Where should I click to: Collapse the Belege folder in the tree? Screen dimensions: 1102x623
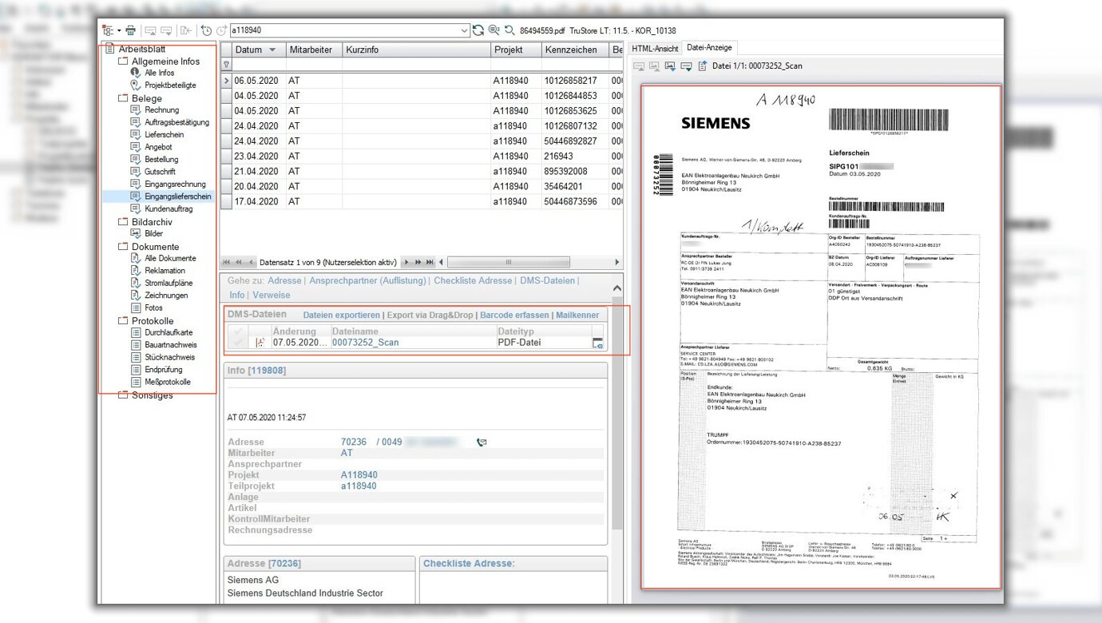pos(123,98)
